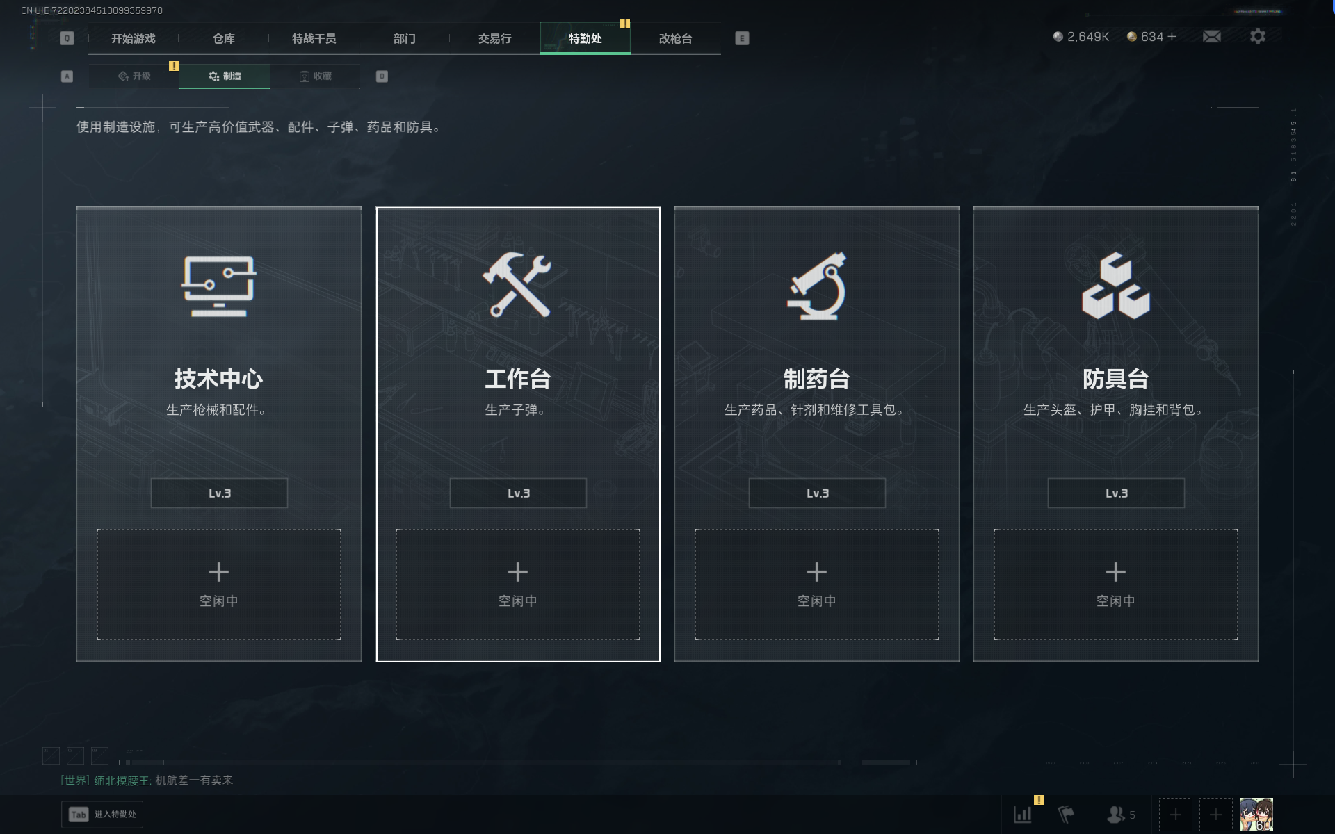Click the 防具台 idle slot plus

pyautogui.click(x=1116, y=572)
